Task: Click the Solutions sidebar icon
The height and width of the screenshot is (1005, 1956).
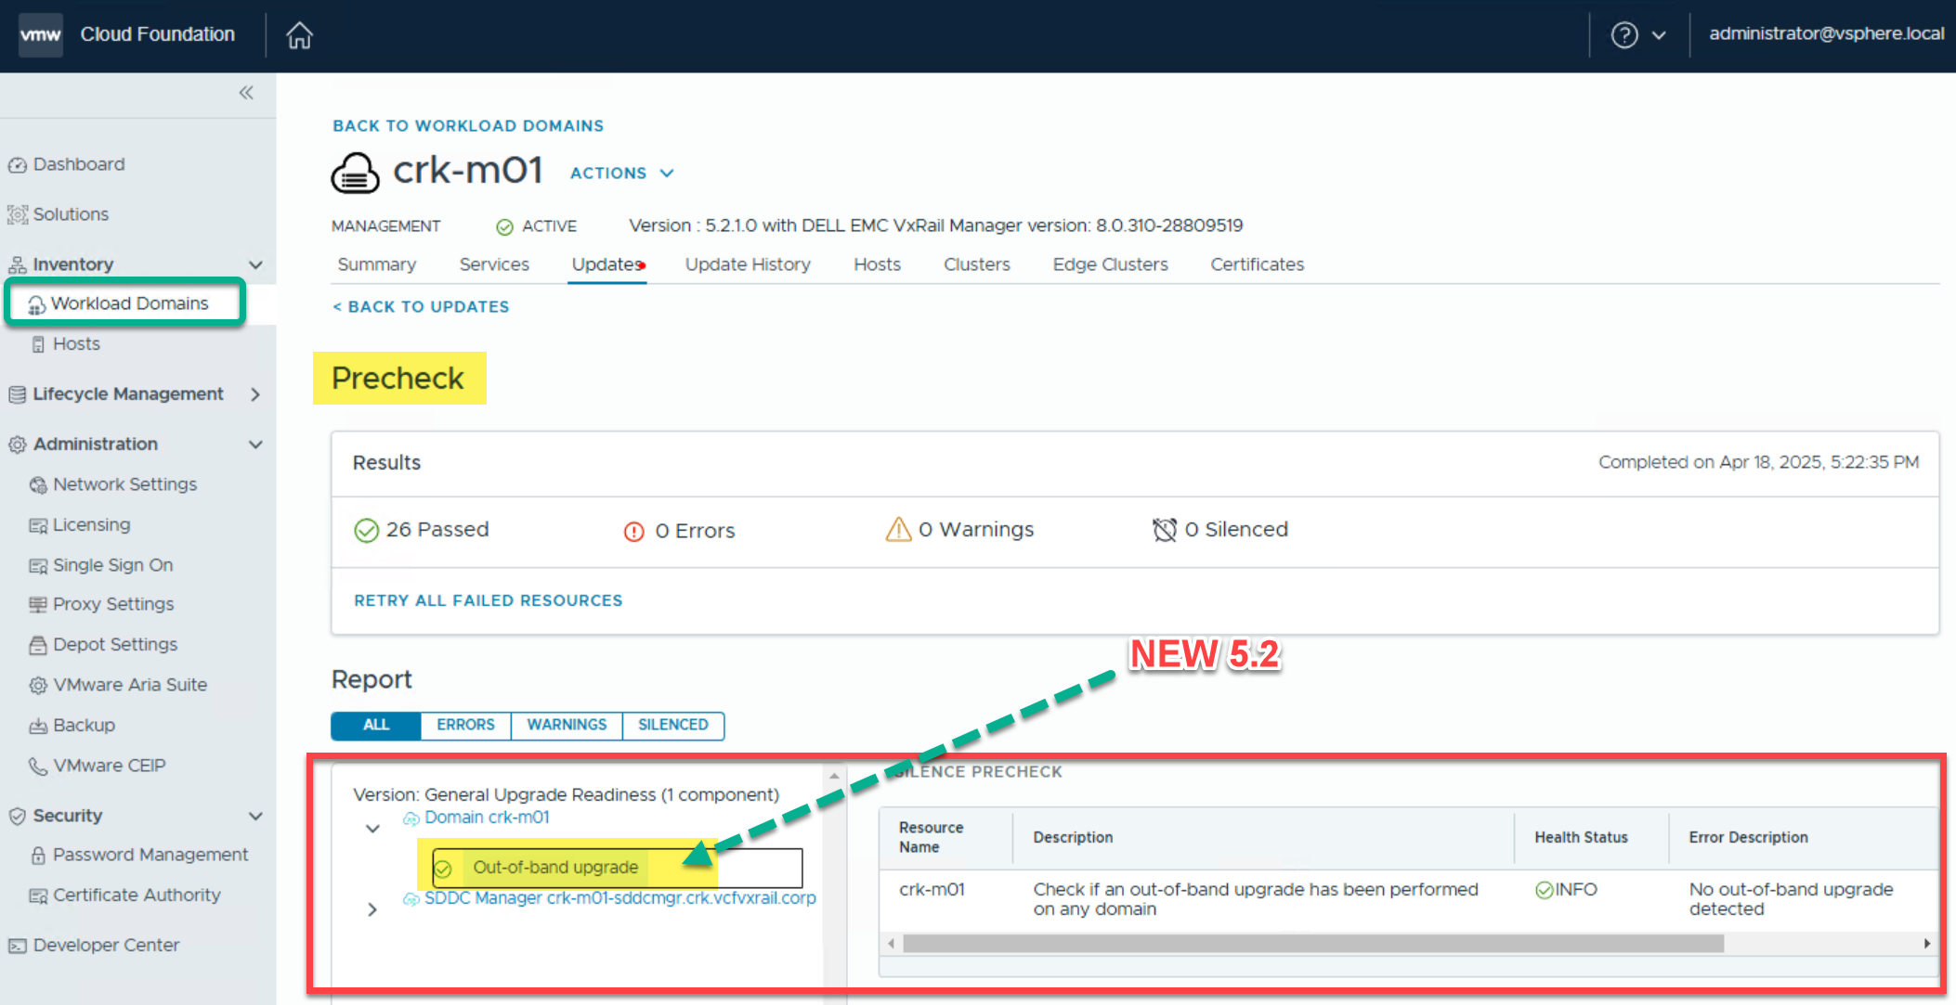Action: 17,215
